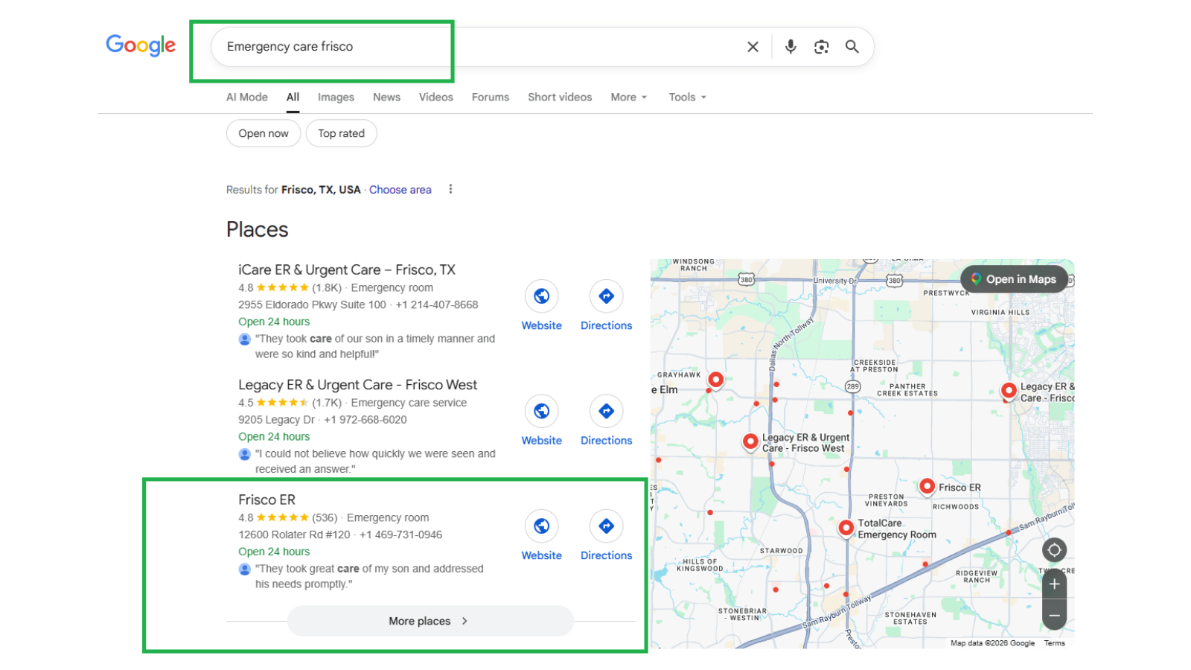Toggle the Open now filter
Screen dimensions: 1191x670
point(264,133)
